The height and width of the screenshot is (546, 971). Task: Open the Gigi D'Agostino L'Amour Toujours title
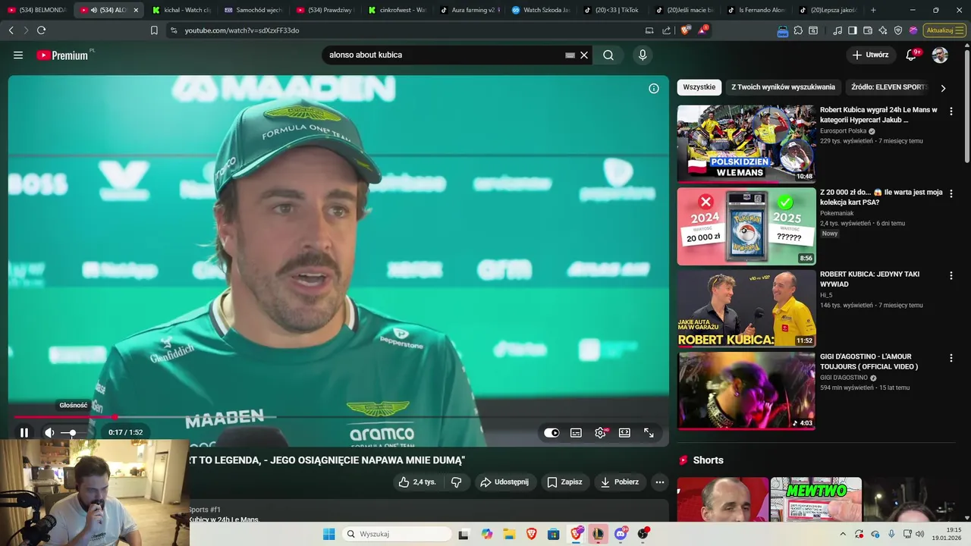[x=869, y=362]
